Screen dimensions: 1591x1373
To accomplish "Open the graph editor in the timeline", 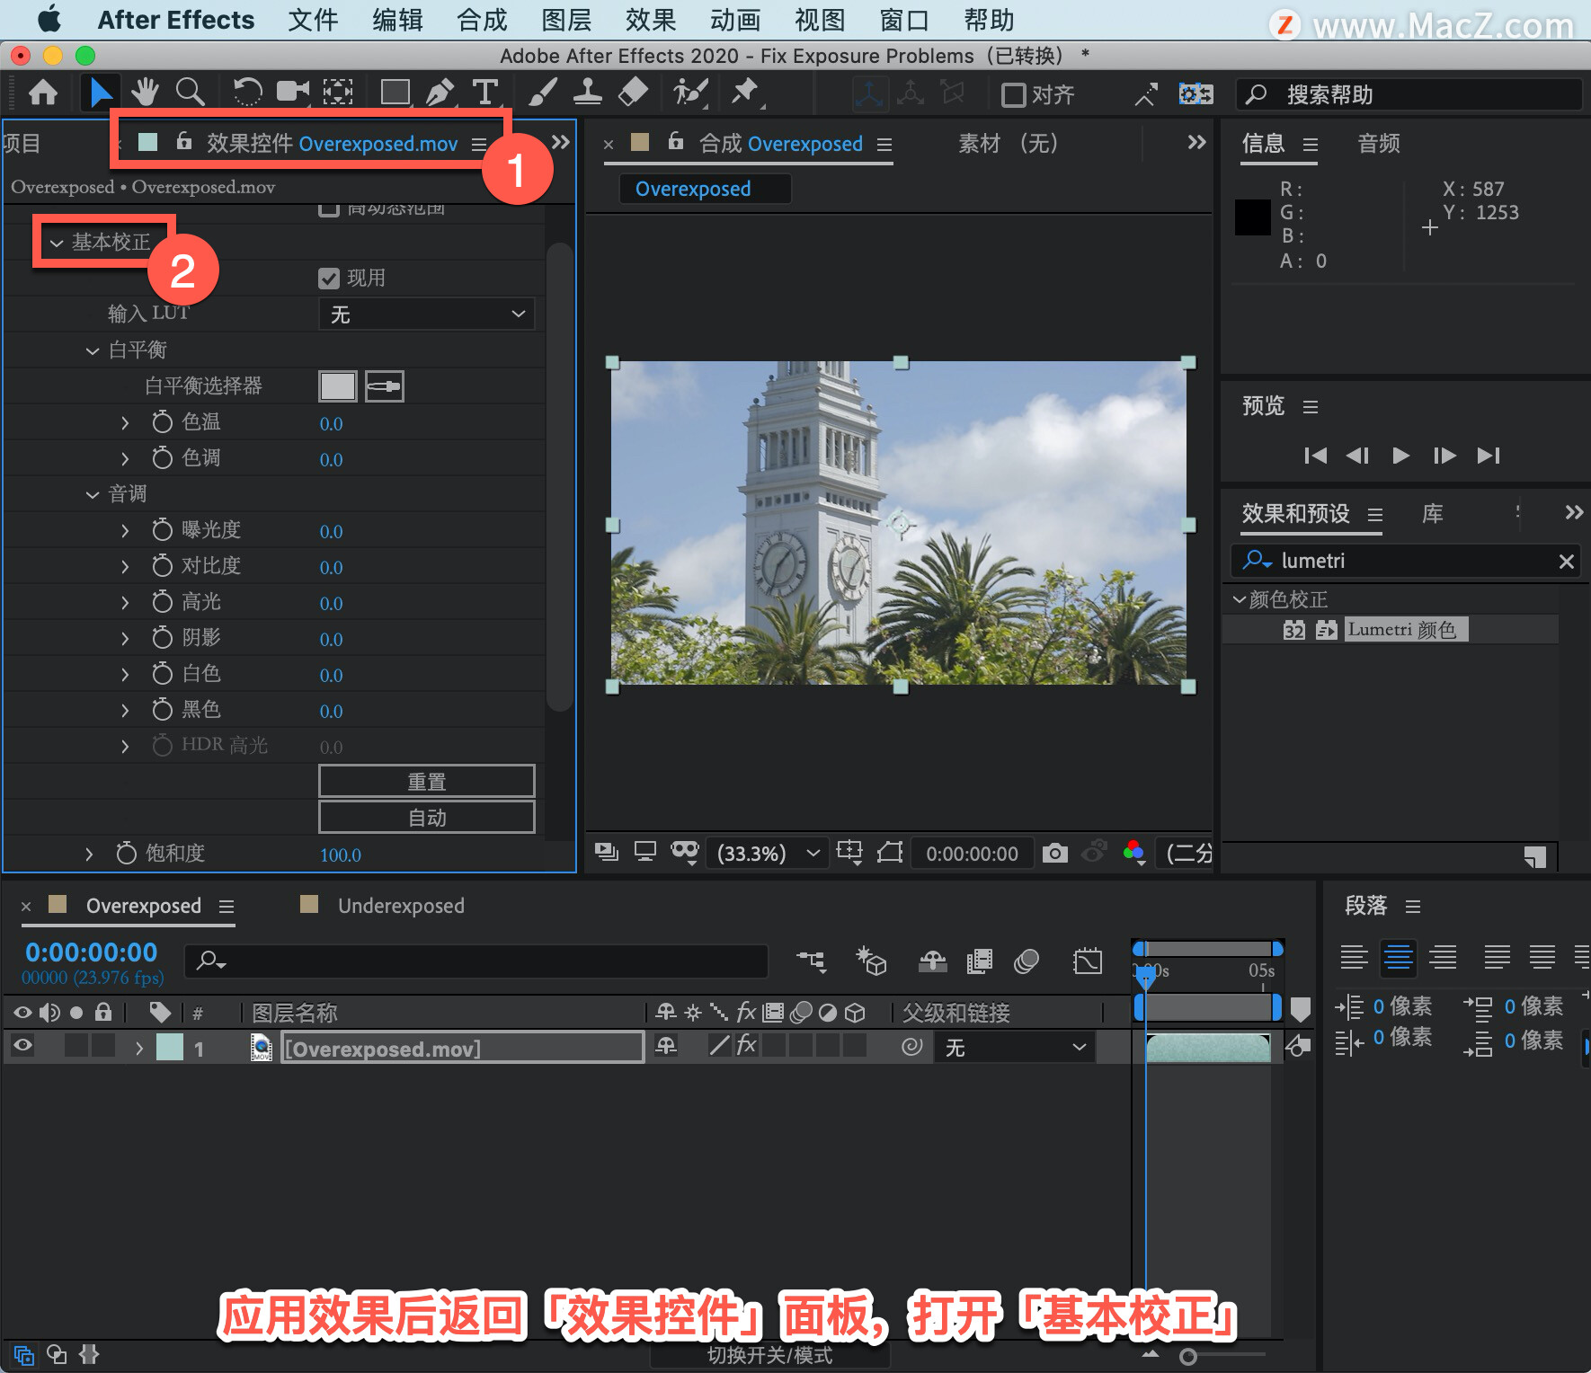I will (1088, 961).
